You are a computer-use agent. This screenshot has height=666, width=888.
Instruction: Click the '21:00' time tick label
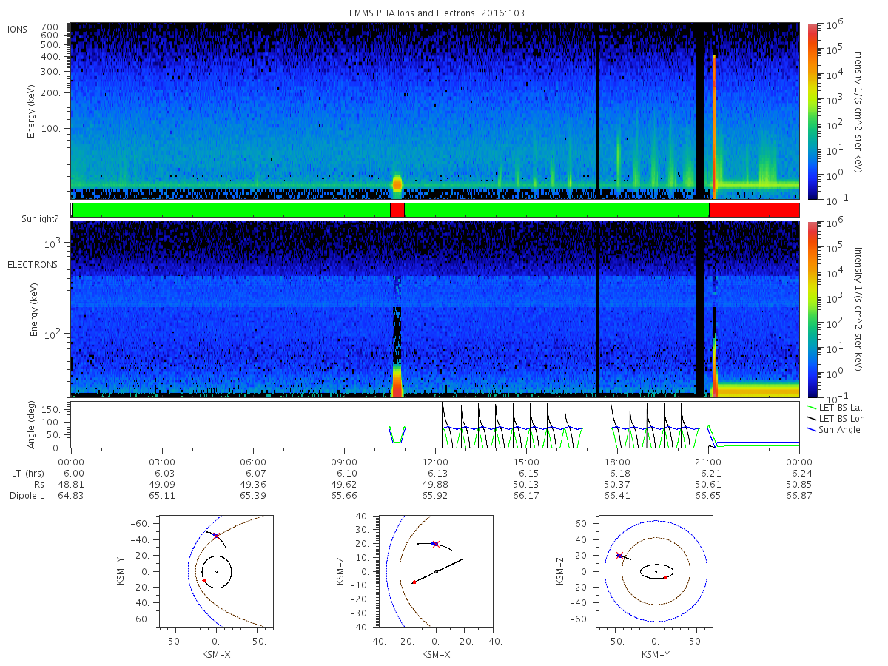point(708,462)
